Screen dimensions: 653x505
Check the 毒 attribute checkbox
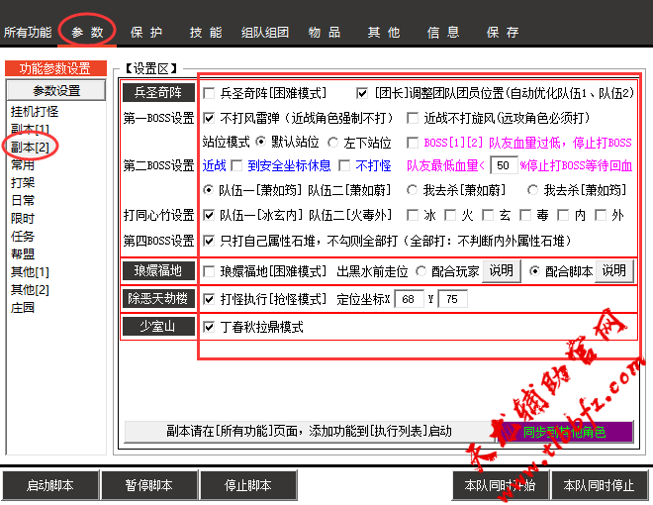[x=525, y=215]
